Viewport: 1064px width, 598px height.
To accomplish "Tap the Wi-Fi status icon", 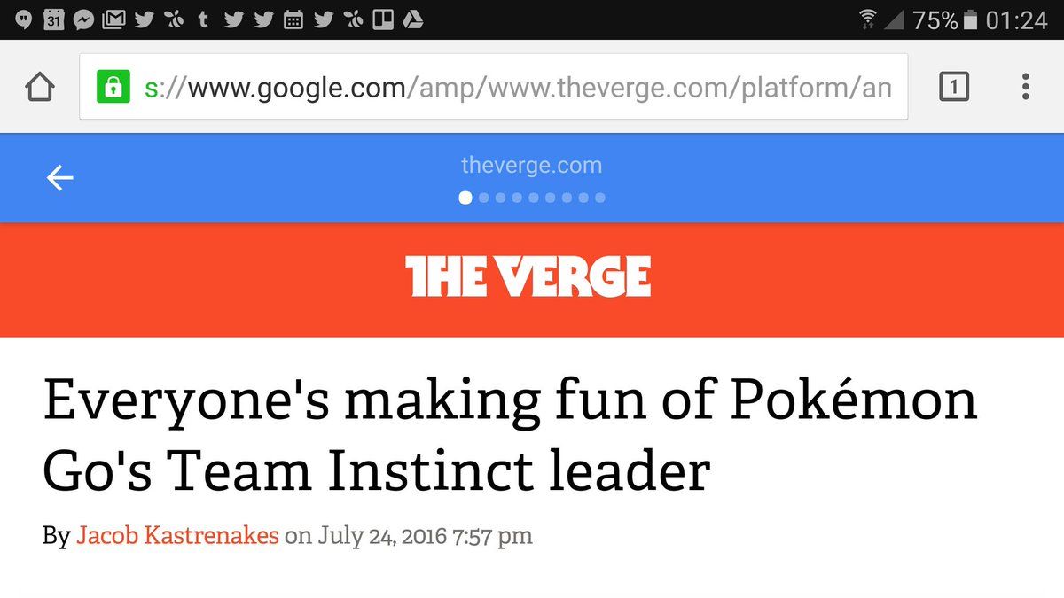I will click(868, 19).
